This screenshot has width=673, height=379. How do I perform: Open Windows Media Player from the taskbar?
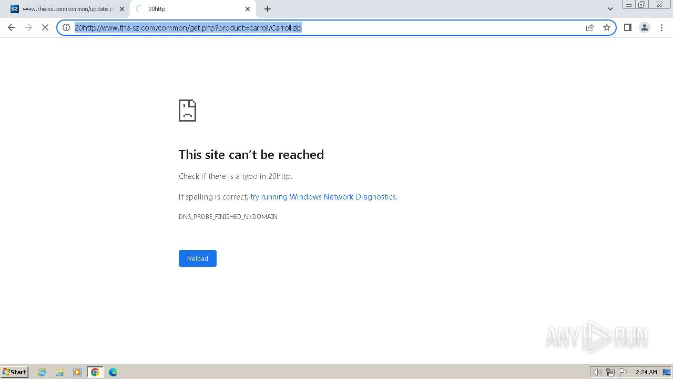coord(77,372)
